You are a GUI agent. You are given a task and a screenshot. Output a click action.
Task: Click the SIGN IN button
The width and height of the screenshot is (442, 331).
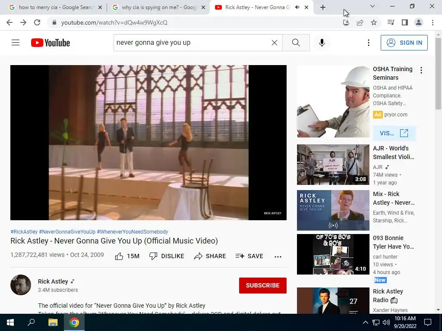click(404, 43)
